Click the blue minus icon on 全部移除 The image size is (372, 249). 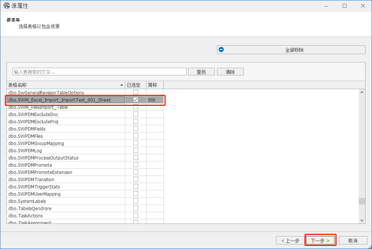[221, 49]
